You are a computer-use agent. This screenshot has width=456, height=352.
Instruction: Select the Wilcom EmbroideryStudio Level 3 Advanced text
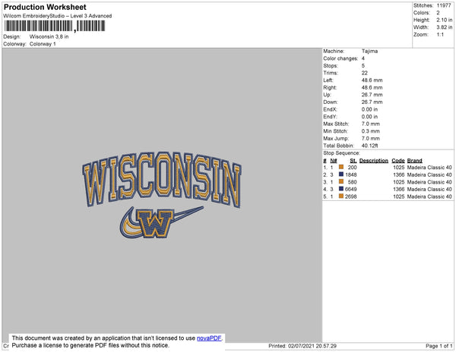(x=58, y=16)
